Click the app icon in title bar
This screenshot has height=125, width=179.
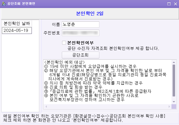pyautogui.click(x=3, y=4)
